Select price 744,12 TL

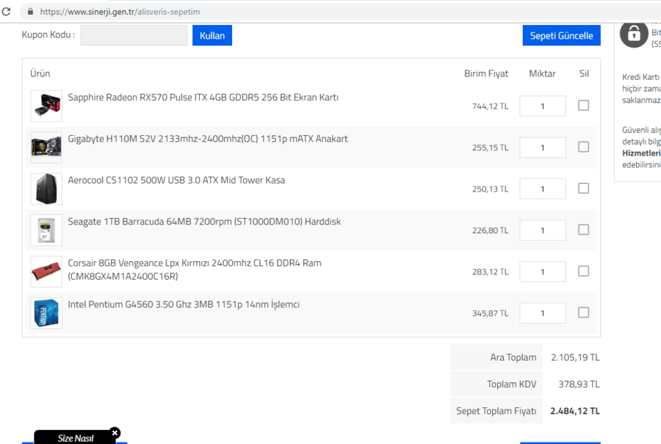pos(491,106)
